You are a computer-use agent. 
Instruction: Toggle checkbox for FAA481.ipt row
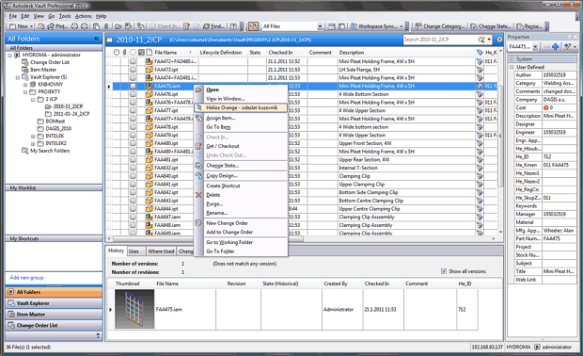pyautogui.click(x=133, y=160)
